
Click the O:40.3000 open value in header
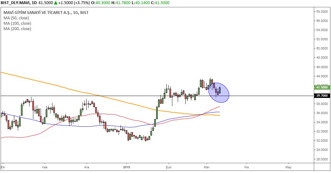100,3
